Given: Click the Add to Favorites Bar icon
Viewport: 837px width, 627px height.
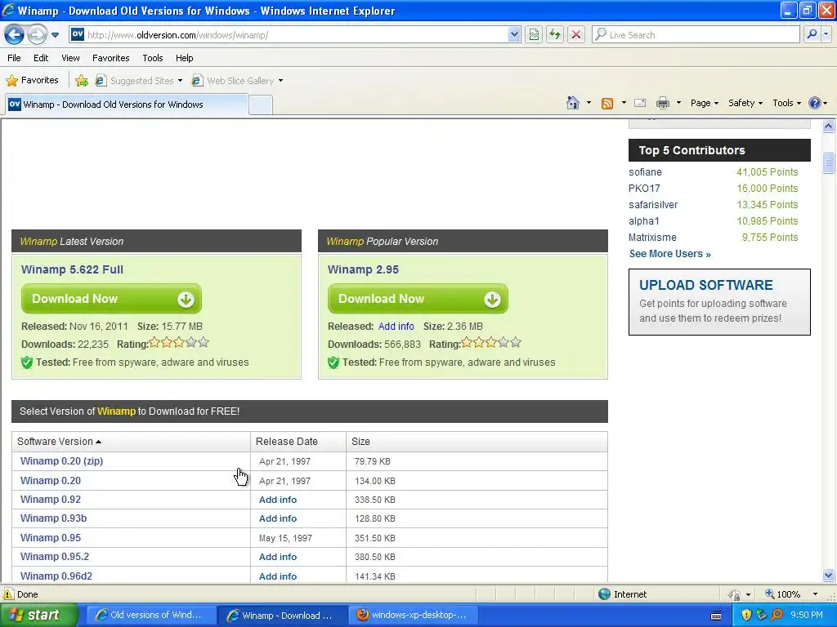Looking at the screenshot, I should pyautogui.click(x=82, y=81).
